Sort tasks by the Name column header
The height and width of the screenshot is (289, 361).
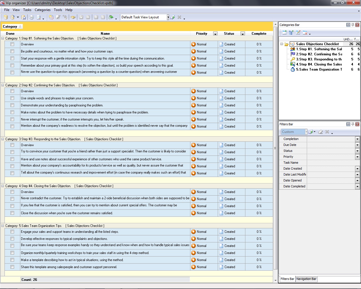pos(105,33)
